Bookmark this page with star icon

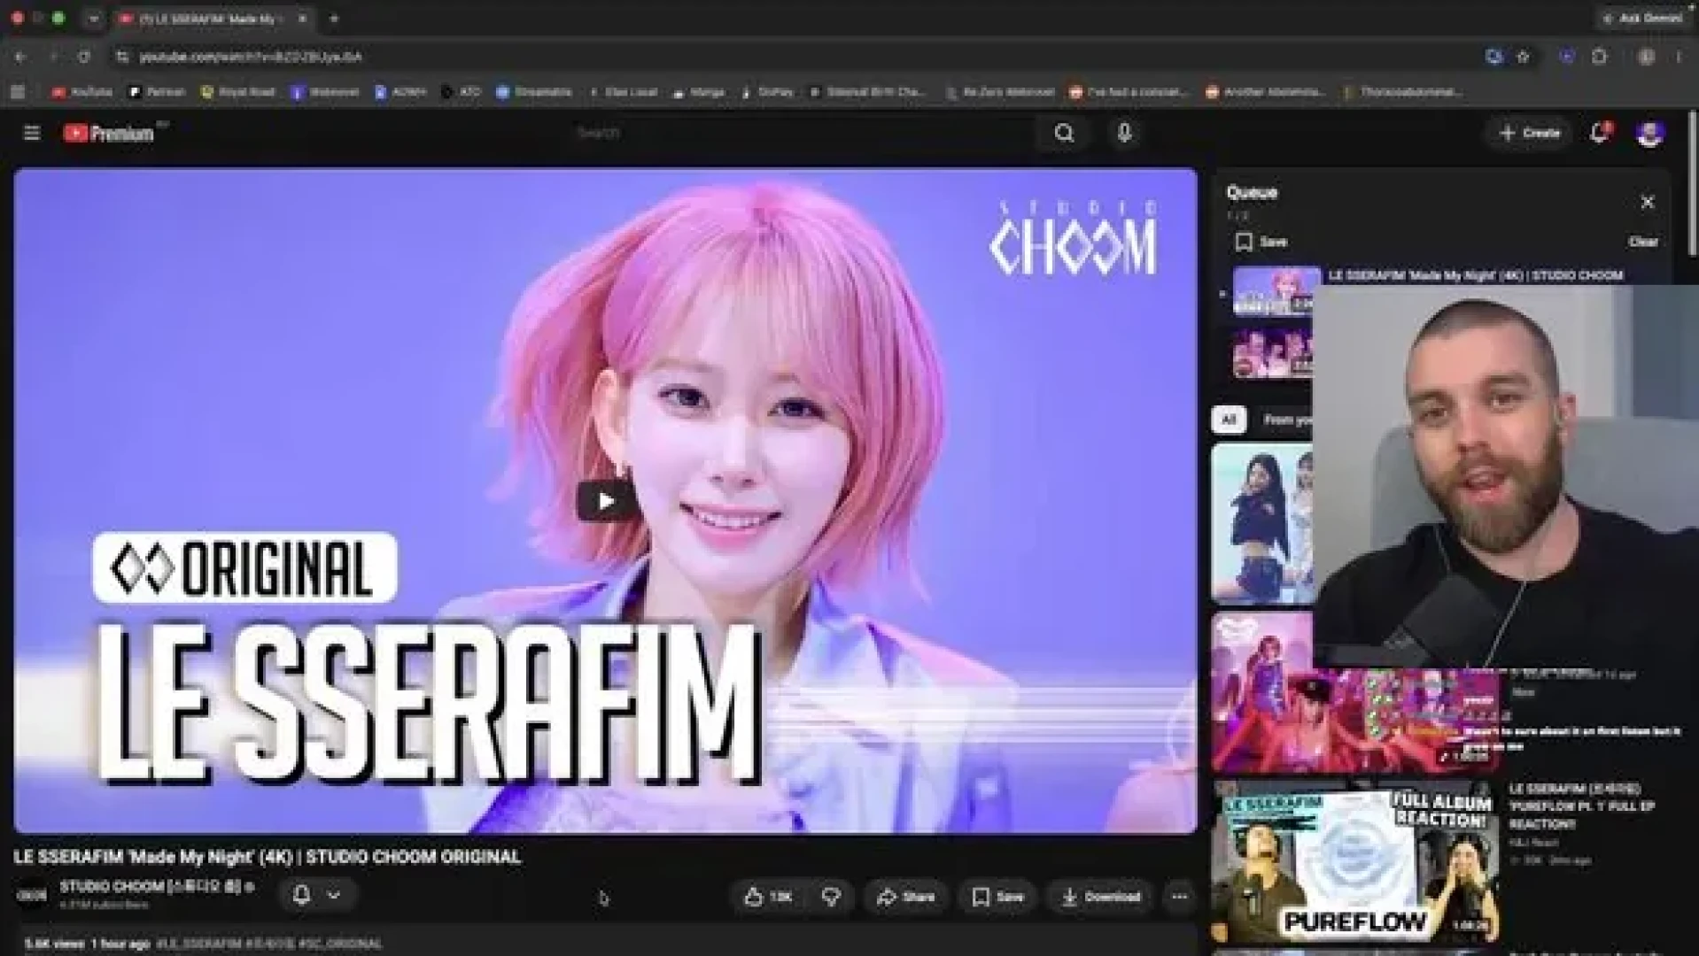point(1523,57)
